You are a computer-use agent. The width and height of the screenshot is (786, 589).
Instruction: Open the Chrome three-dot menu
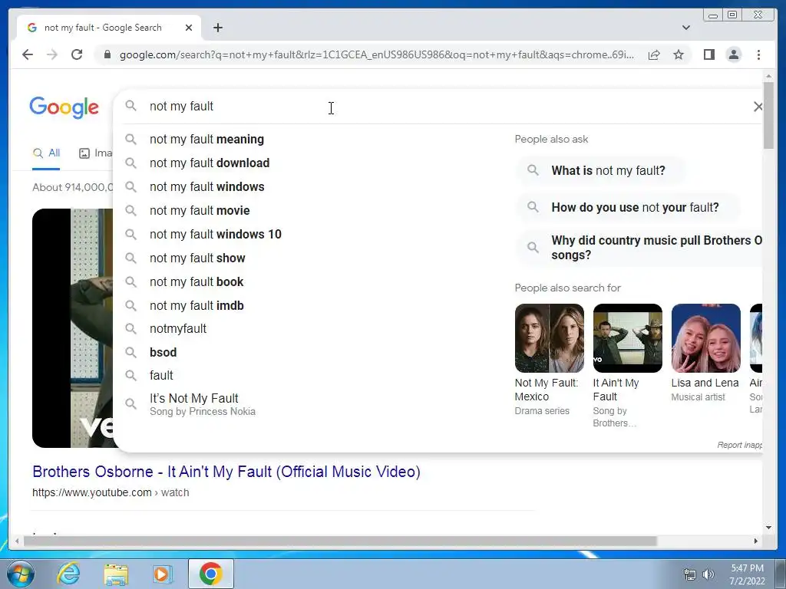(758, 54)
